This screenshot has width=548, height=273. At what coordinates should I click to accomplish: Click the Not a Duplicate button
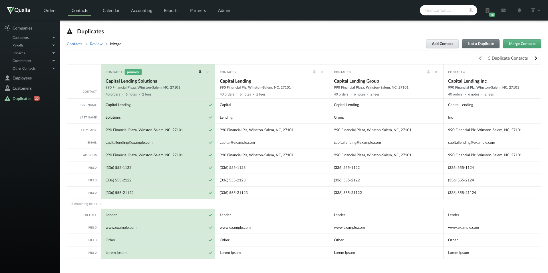coord(481,44)
